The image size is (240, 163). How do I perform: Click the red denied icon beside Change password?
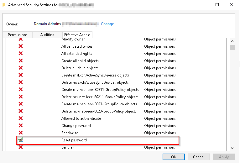coord(21,126)
